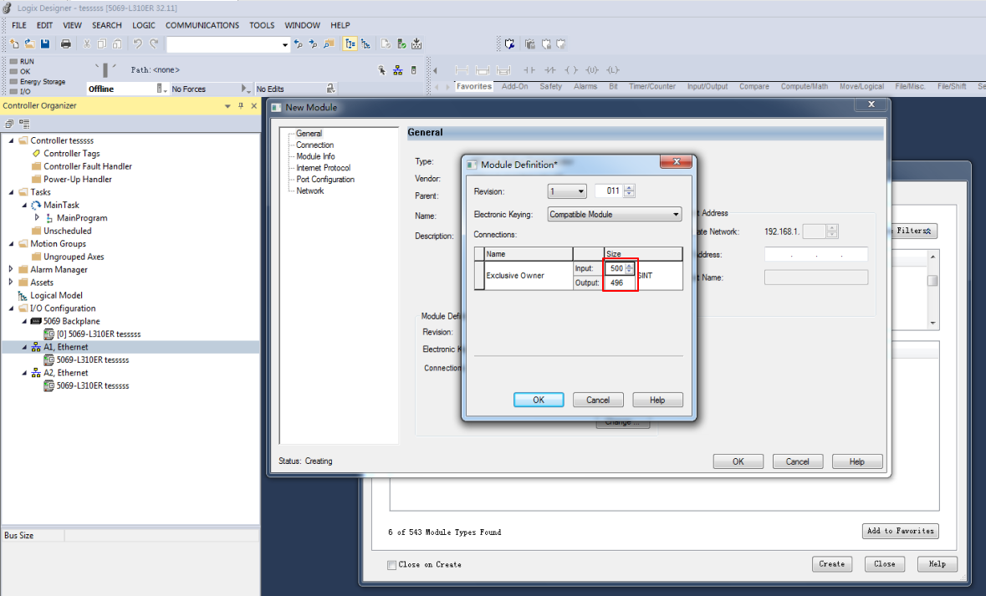Expand the Alarm Manager node
The width and height of the screenshot is (986, 596).
11,269
